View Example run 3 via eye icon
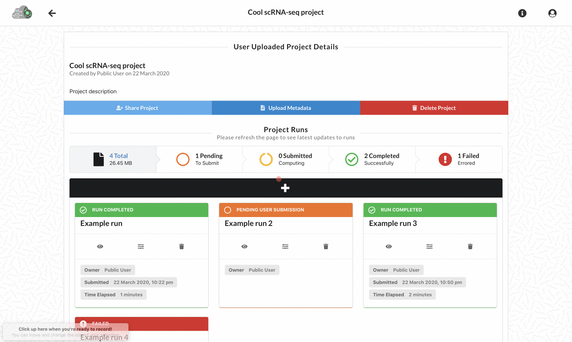572x342 pixels. pyautogui.click(x=389, y=246)
